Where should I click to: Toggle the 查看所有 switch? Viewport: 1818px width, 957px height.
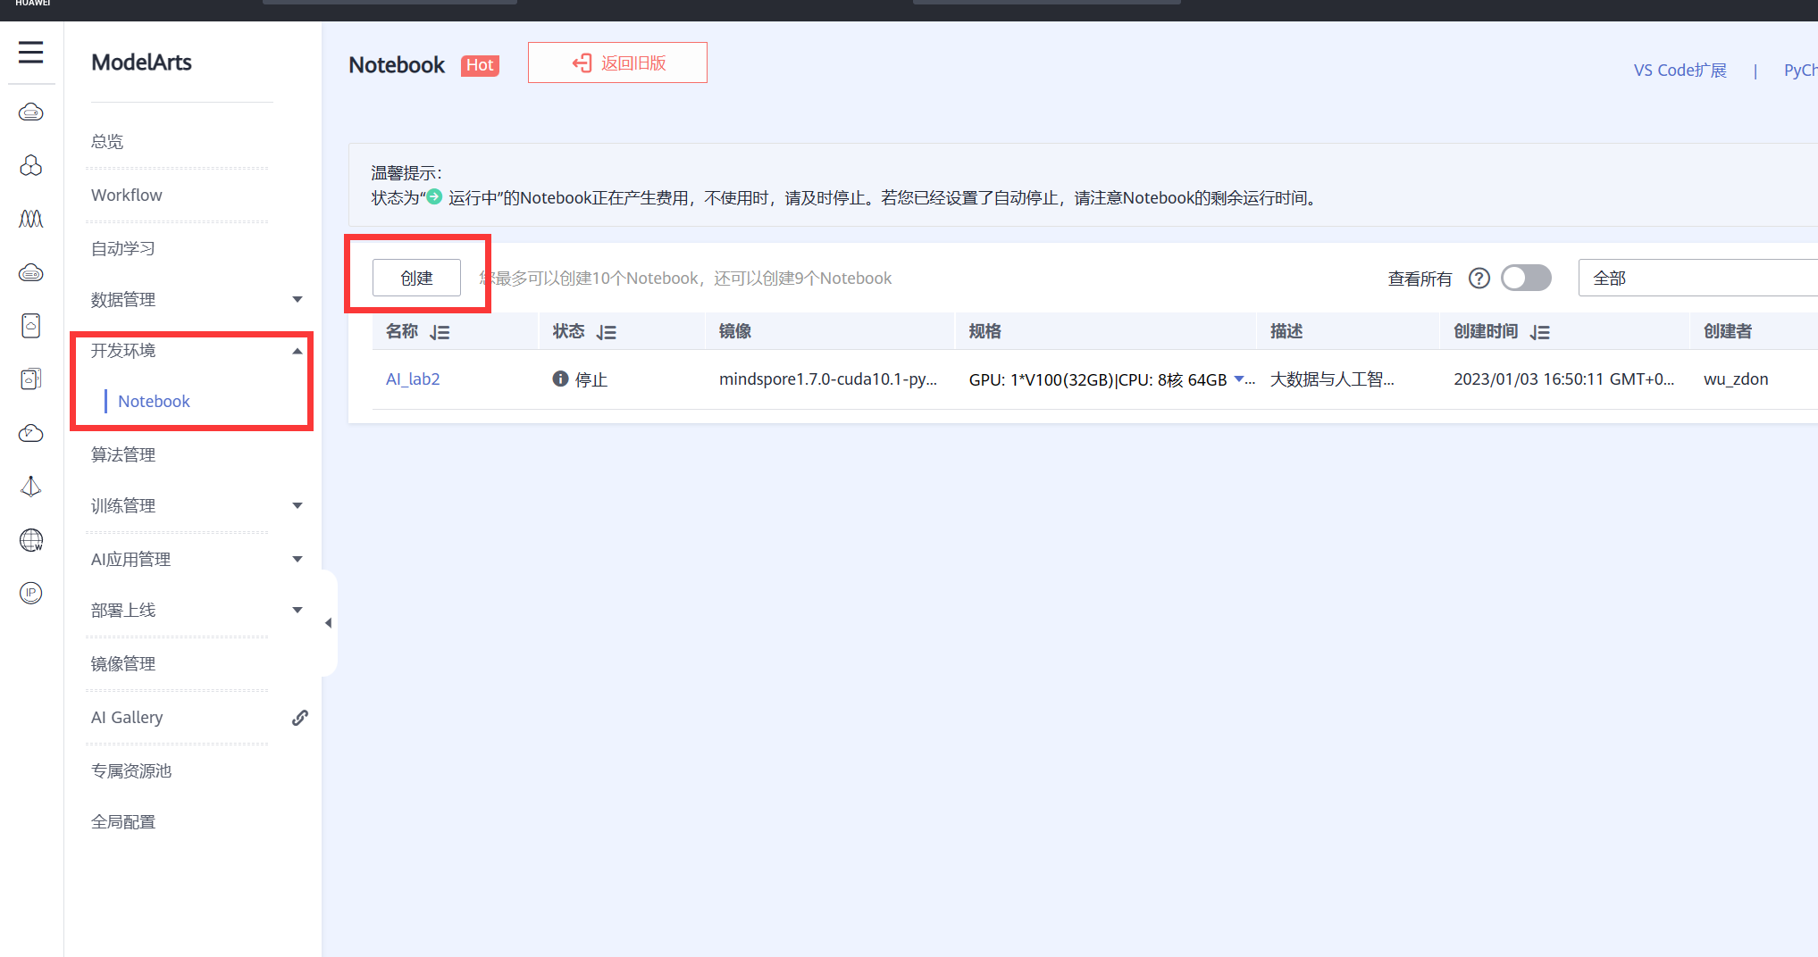[x=1526, y=278]
